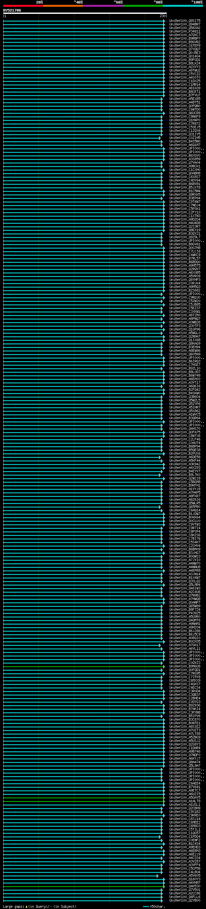Select hit UniRef100_B6W748
This screenshot has width=206, height=909.
click(x=185, y=375)
